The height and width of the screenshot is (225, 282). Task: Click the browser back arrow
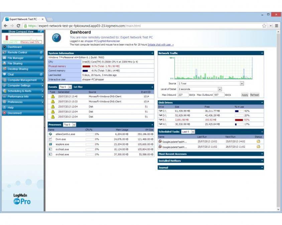tap(6, 26)
